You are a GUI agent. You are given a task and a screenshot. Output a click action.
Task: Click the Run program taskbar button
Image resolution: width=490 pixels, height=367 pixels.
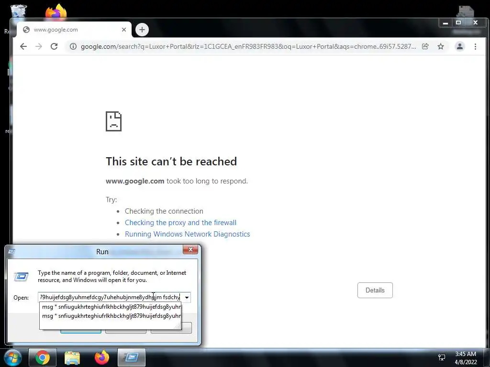[132, 357]
